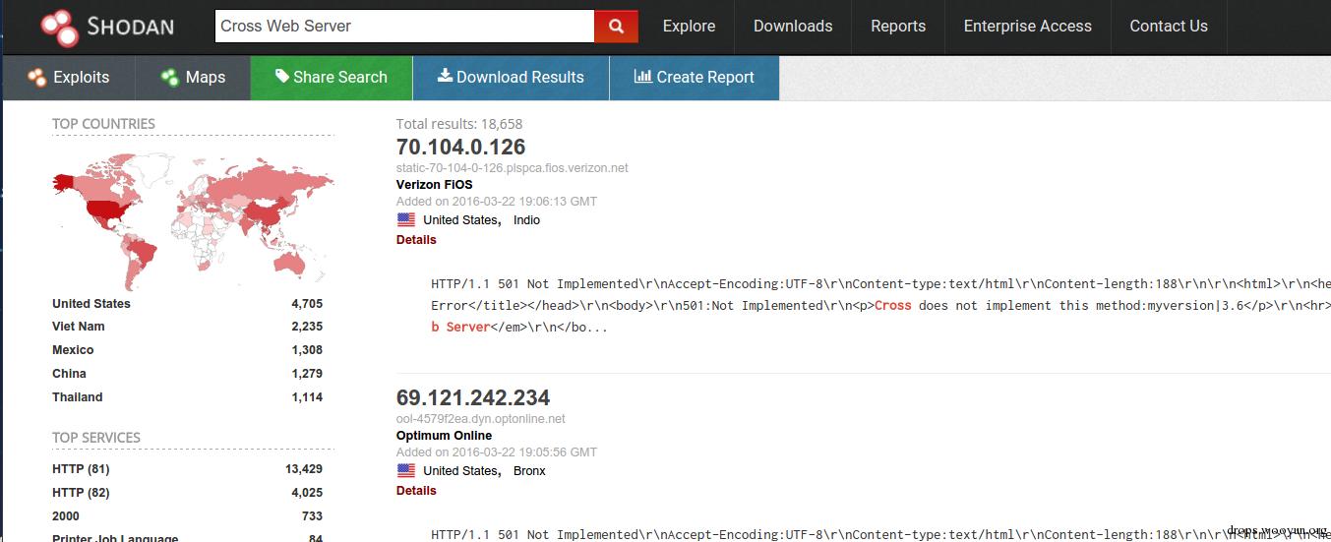Click hostname static-70-104-0-126.plspca.fios.verizon.net
Screen dimensions: 1331x542
[x=512, y=168]
